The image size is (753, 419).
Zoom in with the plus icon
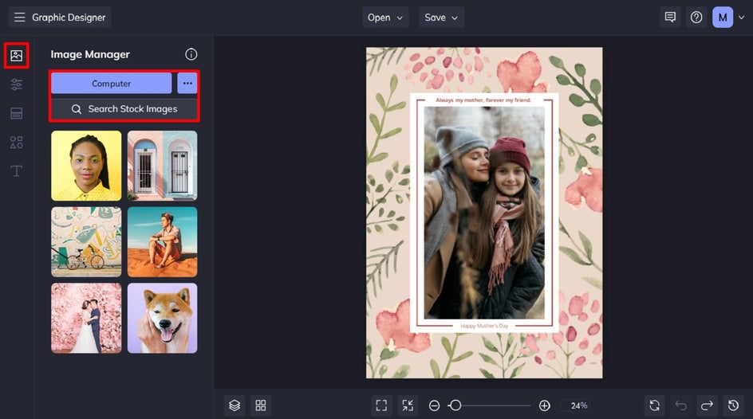tap(545, 405)
